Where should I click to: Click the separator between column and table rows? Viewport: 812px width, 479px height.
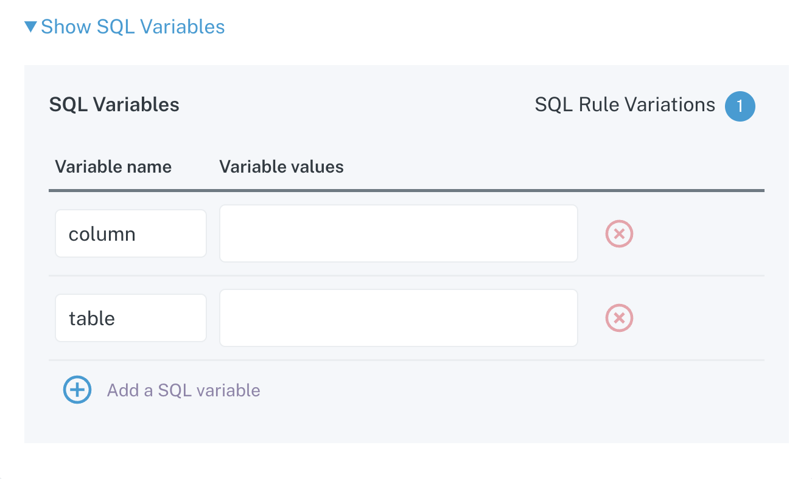point(406,276)
